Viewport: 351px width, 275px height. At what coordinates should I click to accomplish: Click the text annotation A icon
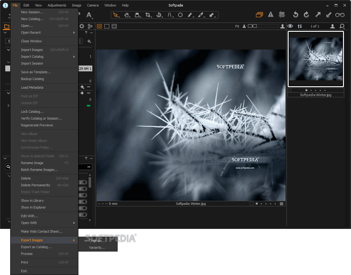pos(89,15)
